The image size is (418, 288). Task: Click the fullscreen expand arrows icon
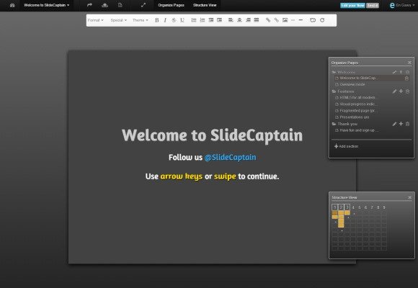143,5
